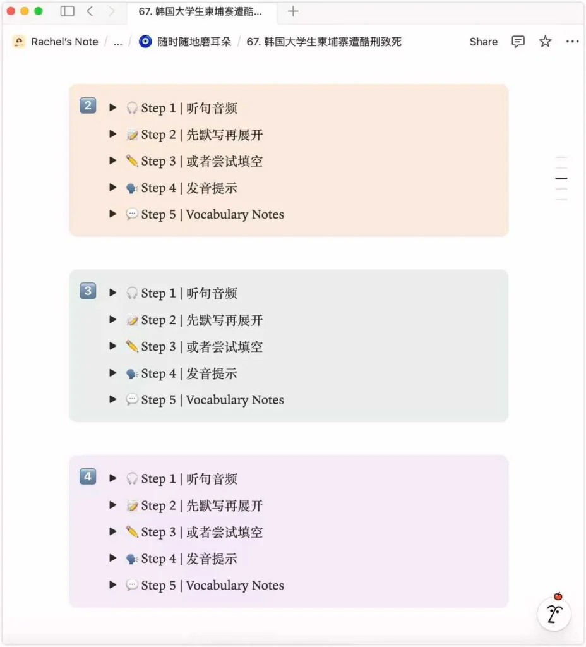
Task: Open the comments panel via speech bubble icon
Action: point(517,42)
